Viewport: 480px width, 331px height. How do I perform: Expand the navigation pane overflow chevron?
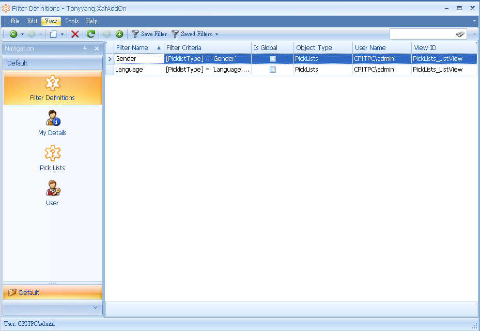95,308
